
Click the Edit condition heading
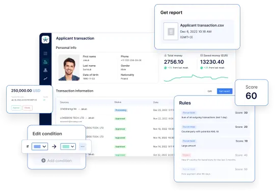coord(47,133)
